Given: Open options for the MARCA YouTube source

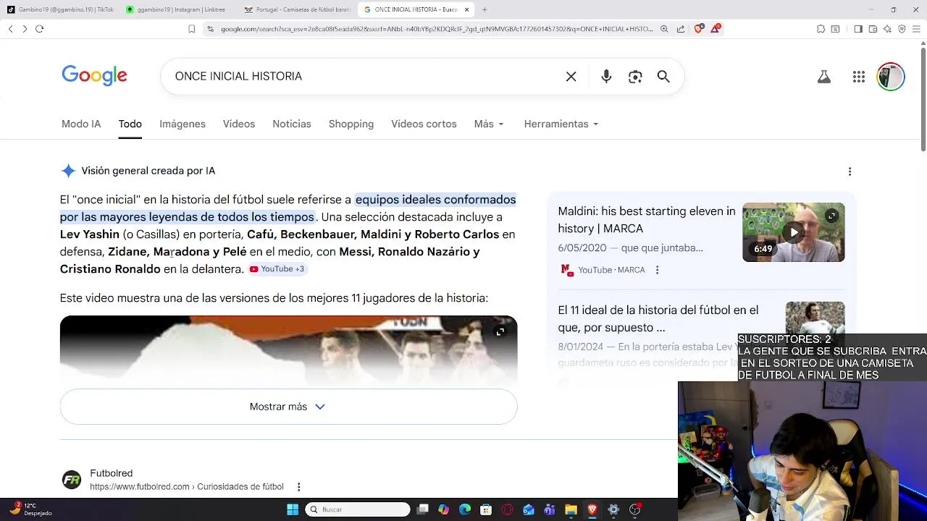Looking at the screenshot, I should tap(657, 270).
